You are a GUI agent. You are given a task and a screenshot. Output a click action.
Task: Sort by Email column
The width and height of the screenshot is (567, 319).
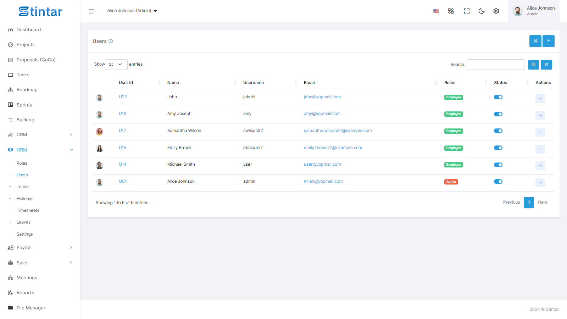(x=371, y=83)
